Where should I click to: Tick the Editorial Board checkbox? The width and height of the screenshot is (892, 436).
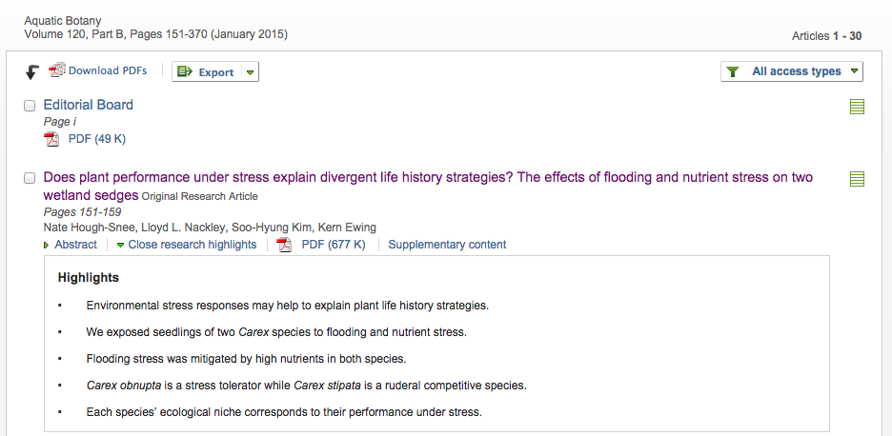tap(30, 106)
